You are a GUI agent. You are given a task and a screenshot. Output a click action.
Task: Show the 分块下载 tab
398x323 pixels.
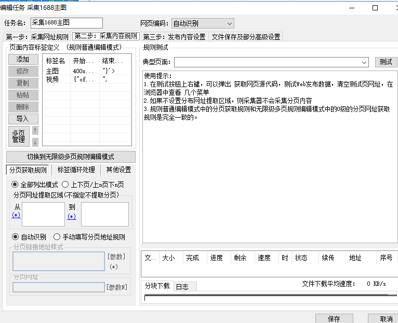(157, 286)
